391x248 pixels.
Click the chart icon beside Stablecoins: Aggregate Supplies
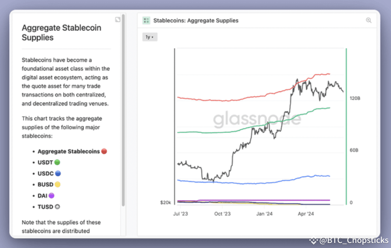pyautogui.click(x=146, y=21)
